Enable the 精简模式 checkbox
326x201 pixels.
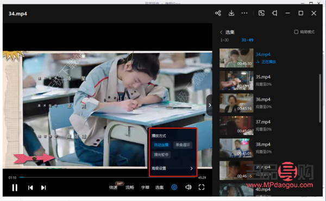[x=296, y=32]
